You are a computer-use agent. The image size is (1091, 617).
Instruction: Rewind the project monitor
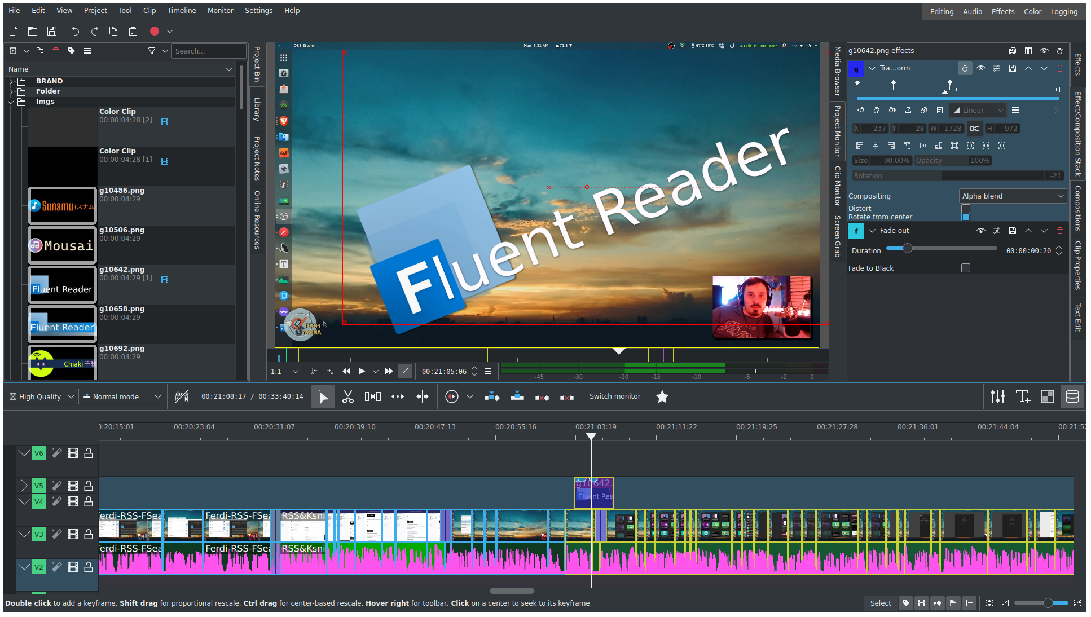[346, 371]
